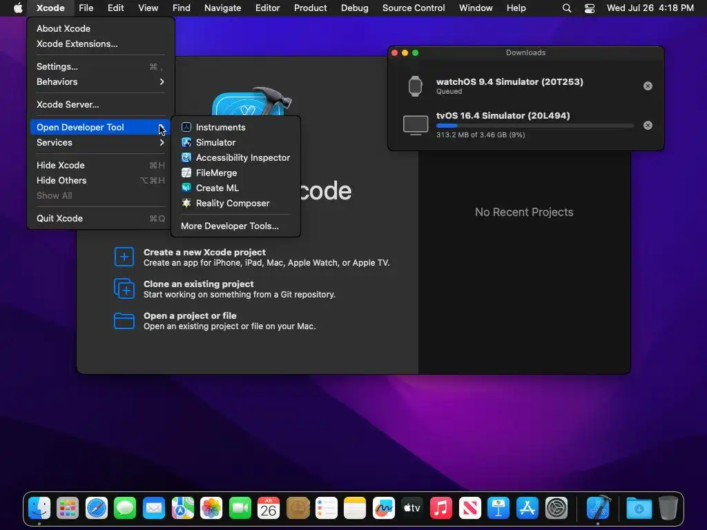Open the Apple menu

(x=17, y=8)
